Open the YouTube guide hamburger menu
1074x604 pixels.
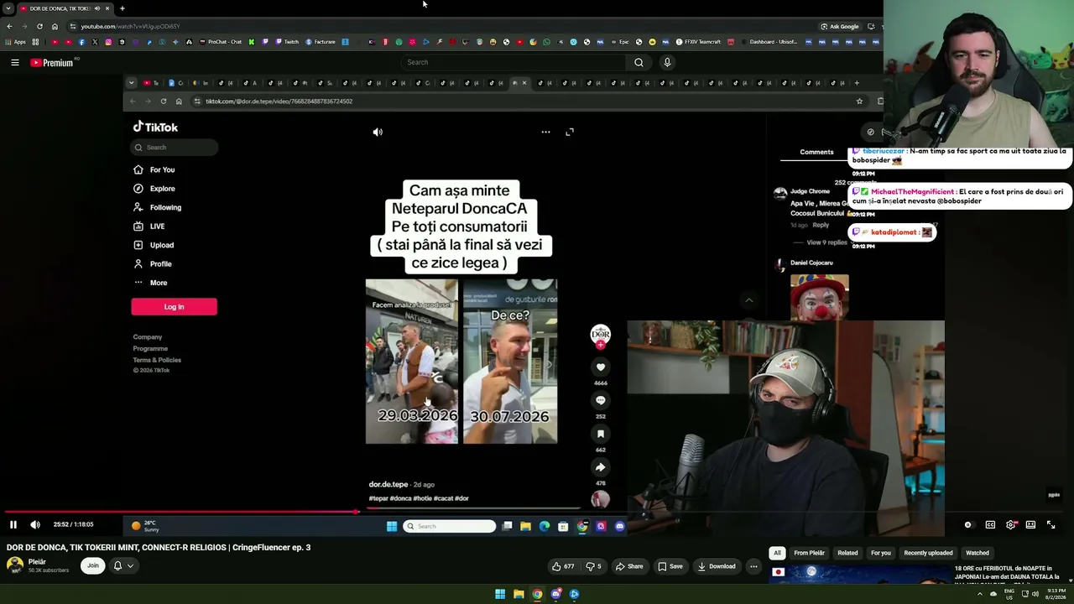coord(15,62)
